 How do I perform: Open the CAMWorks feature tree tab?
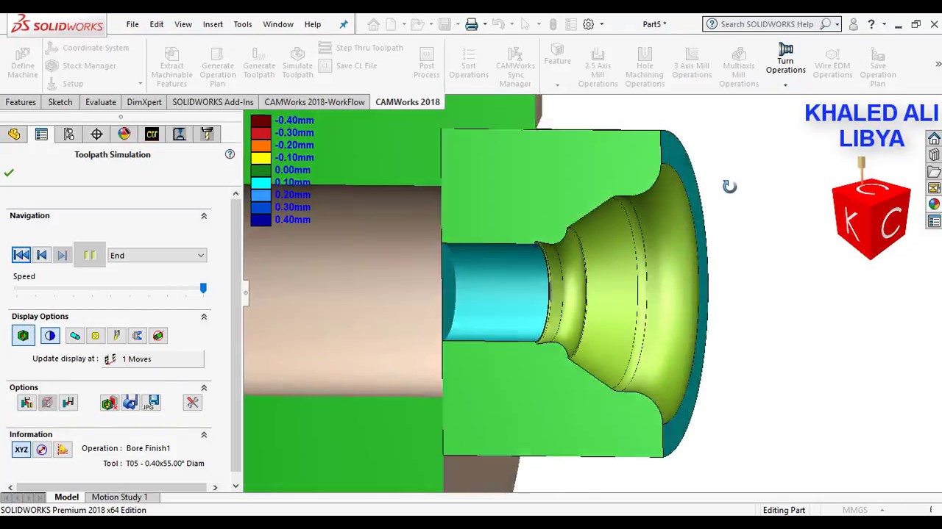152,134
